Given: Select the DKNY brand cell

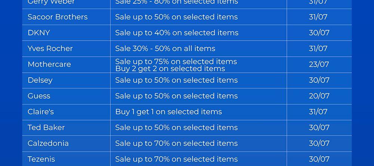Looking at the screenshot, I should [x=39, y=33].
